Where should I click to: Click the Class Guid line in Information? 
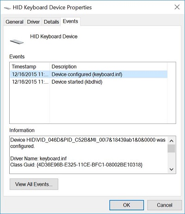click(76, 165)
